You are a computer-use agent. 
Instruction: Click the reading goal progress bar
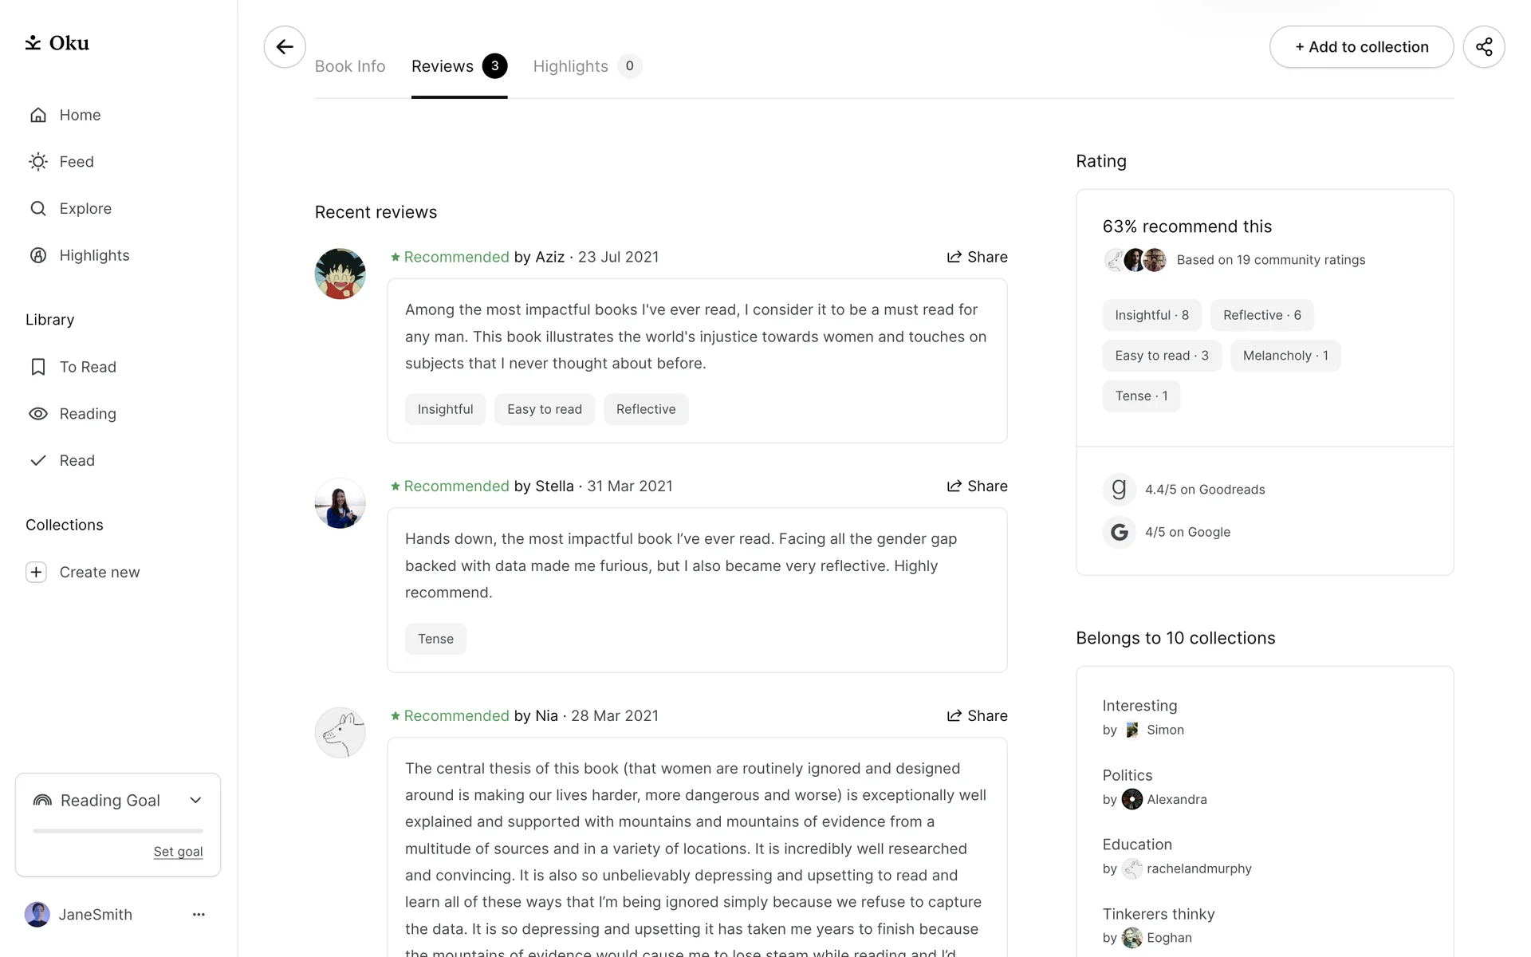(x=118, y=831)
